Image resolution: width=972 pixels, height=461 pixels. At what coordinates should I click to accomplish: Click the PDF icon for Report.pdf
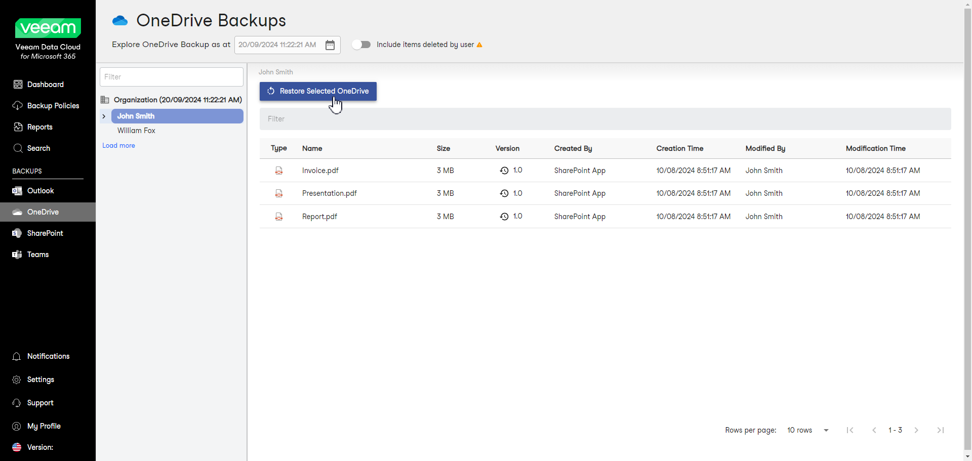279,217
